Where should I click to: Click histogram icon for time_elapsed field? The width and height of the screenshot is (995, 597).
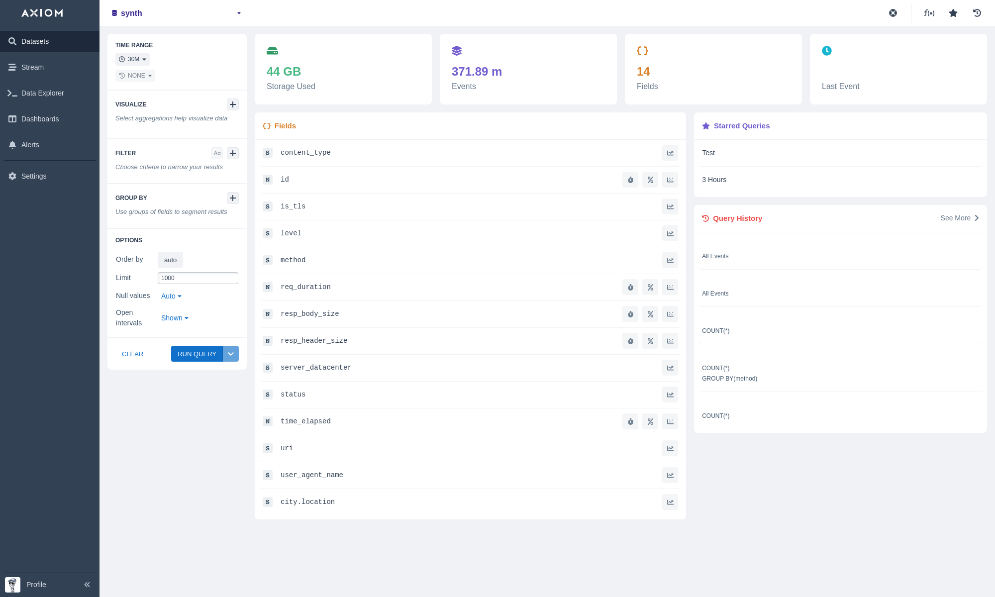(x=670, y=421)
